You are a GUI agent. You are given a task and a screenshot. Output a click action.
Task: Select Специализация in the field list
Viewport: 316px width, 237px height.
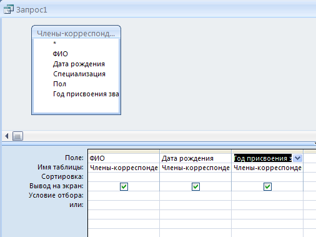[x=79, y=74]
